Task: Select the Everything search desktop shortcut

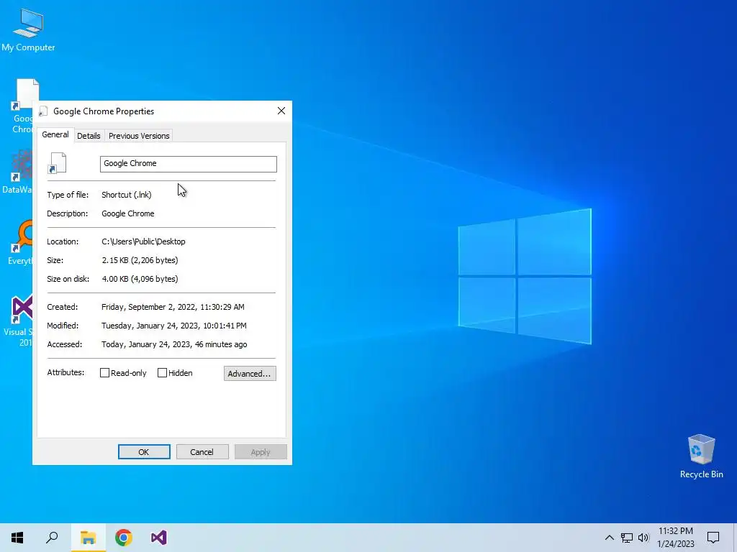Action: tap(21, 242)
